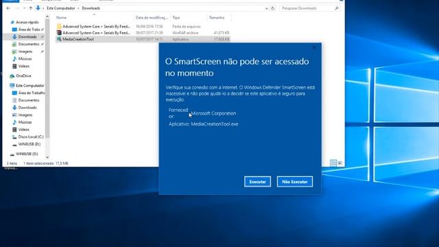Image resolution: width=439 pixels, height=247 pixels.
Task: Go up one folder level arrow
Action: [x=30, y=8]
